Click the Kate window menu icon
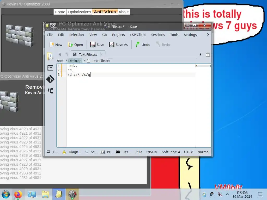 tap(47, 25)
